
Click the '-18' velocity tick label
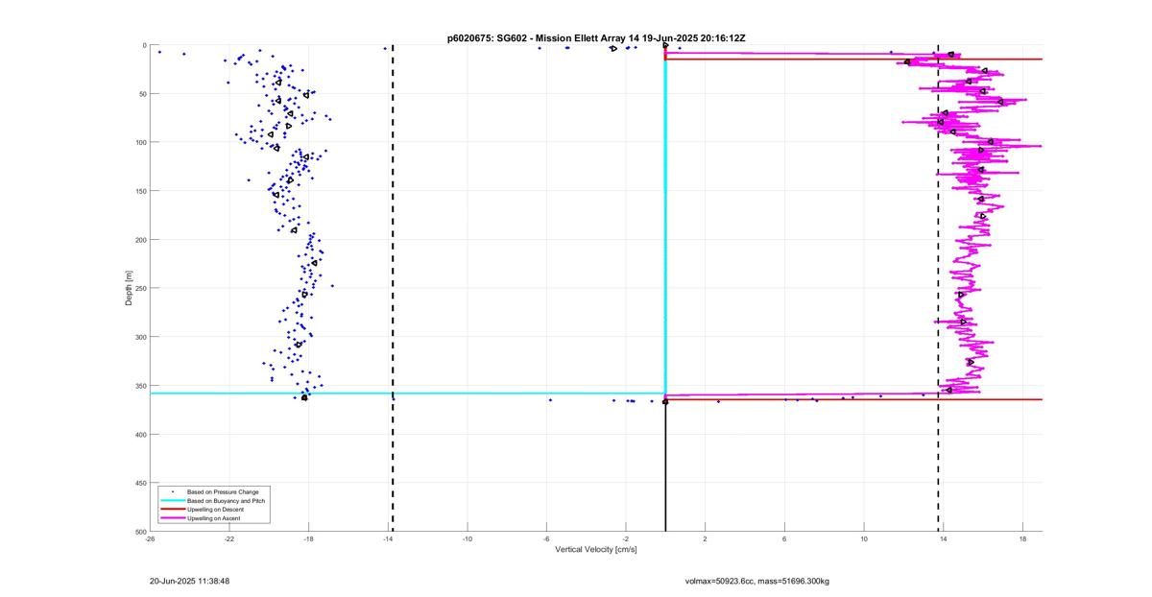click(x=309, y=538)
